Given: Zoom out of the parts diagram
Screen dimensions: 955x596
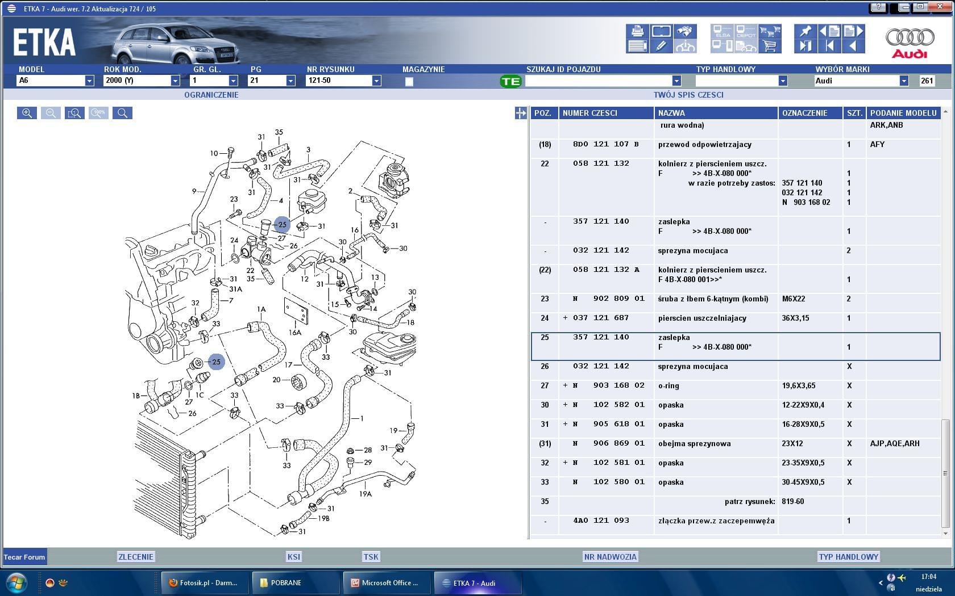Looking at the screenshot, I should coord(51,113).
